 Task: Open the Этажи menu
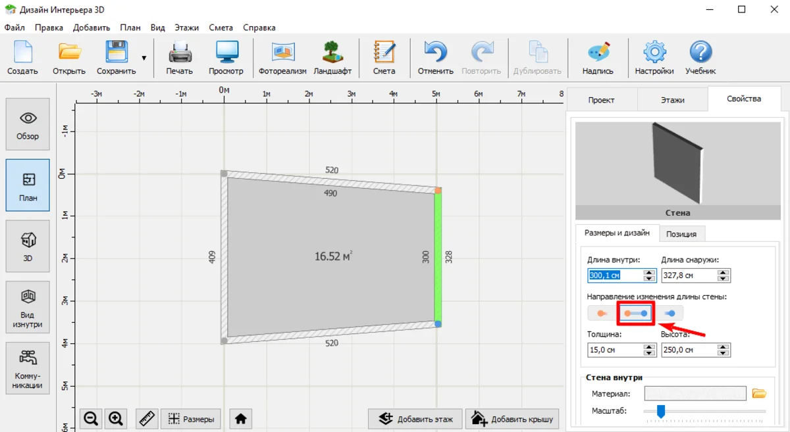tap(187, 28)
